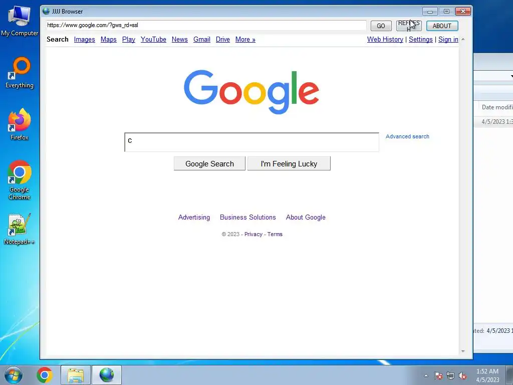Screen dimensions: 513x385
Task: Launch Everything search shortcut
Action: click(20, 73)
